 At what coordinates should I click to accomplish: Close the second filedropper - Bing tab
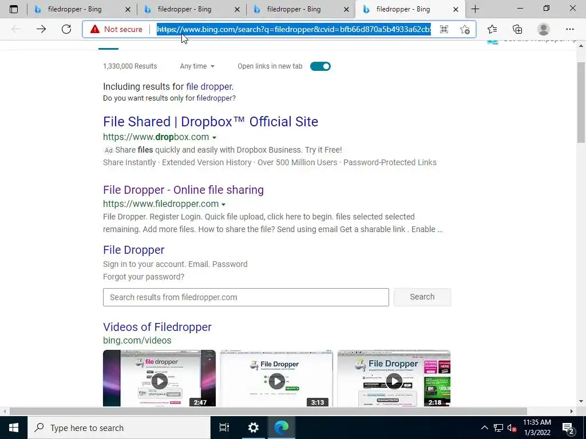pyautogui.click(x=237, y=9)
